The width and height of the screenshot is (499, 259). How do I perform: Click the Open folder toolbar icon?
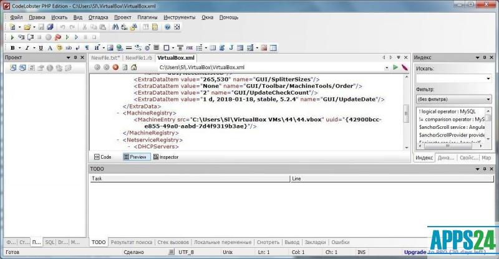coord(27,27)
